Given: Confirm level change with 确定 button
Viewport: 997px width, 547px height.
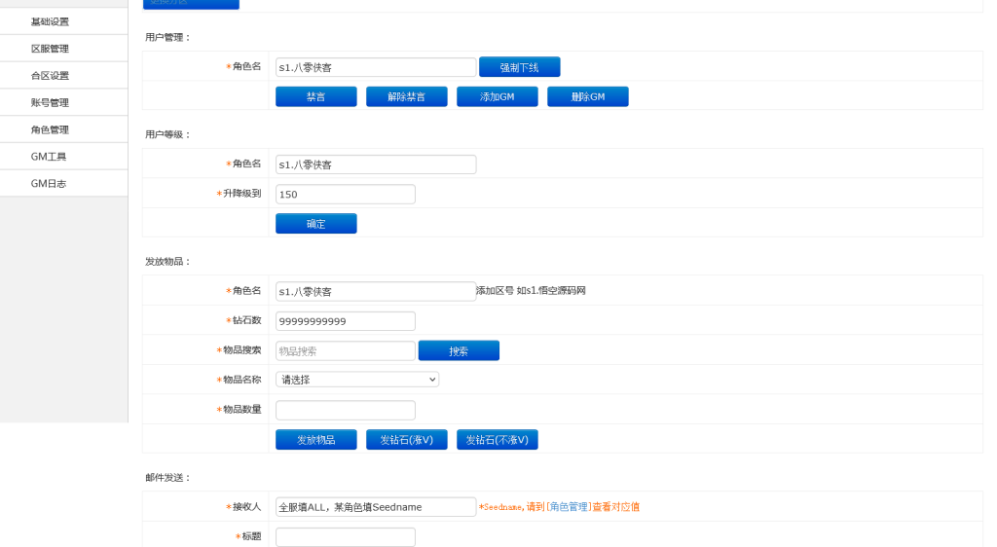Looking at the screenshot, I should click(x=316, y=224).
